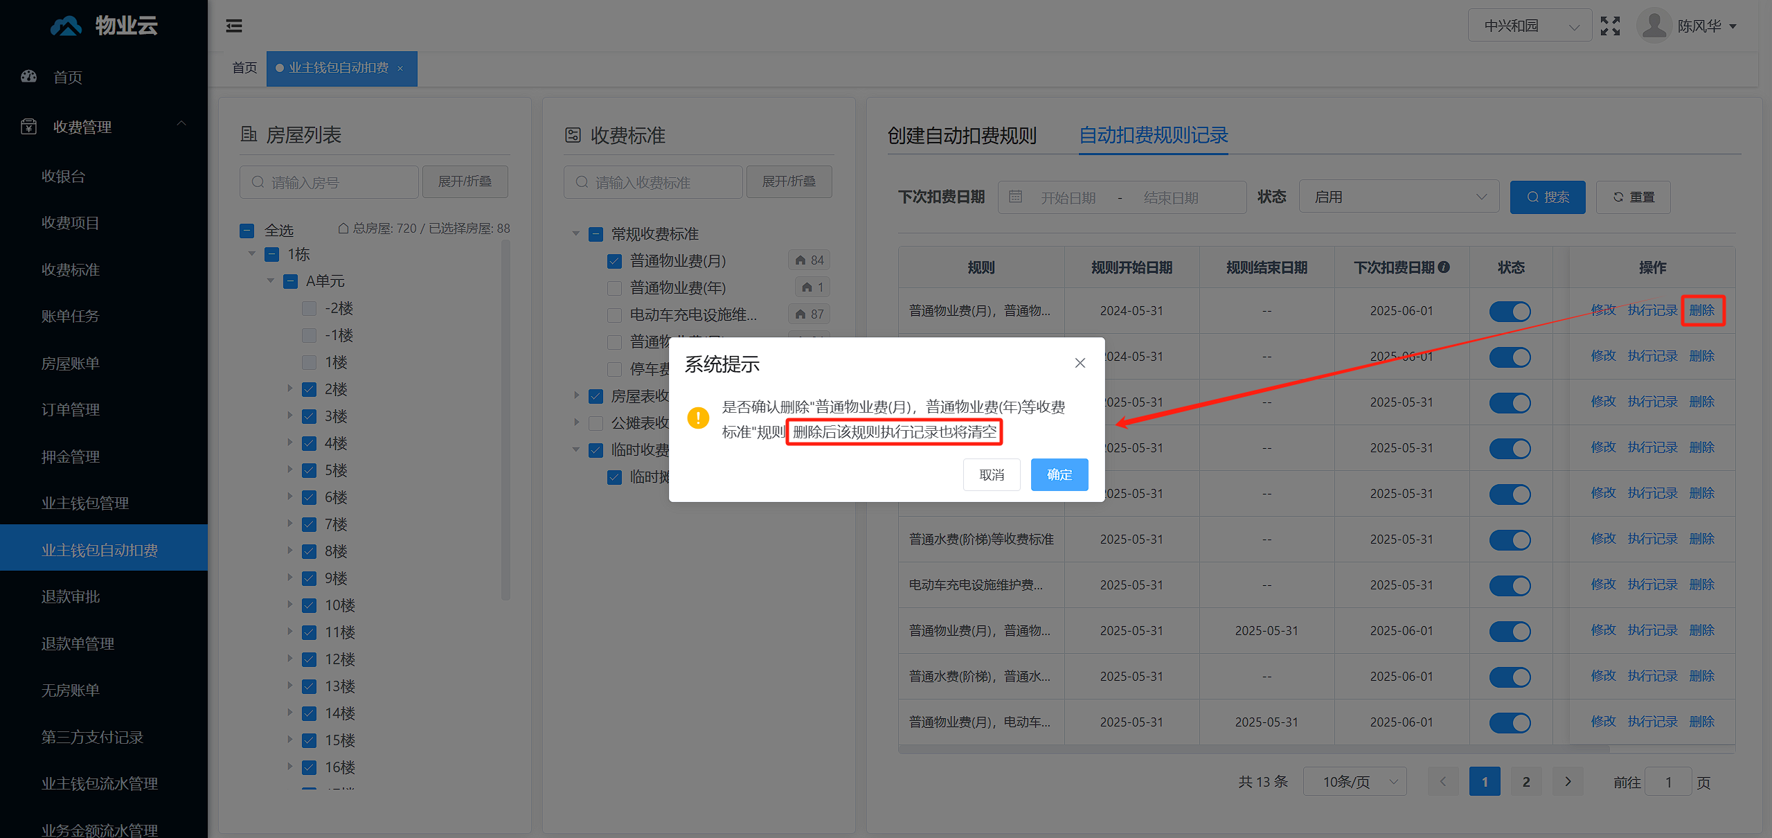This screenshot has width=1772, height=838.
Task: Switch to 自动扣费规则记录 tab
Action: [x=1154, y=135]
